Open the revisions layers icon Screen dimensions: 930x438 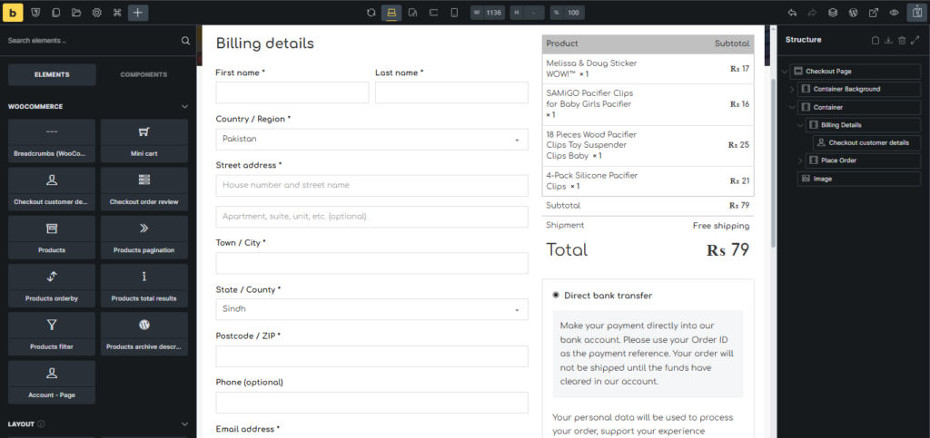[x=833, y=13]
